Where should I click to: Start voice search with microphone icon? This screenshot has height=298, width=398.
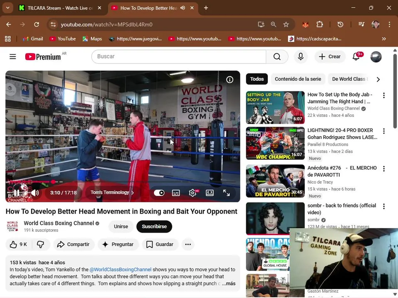click(x=301, y=57)
